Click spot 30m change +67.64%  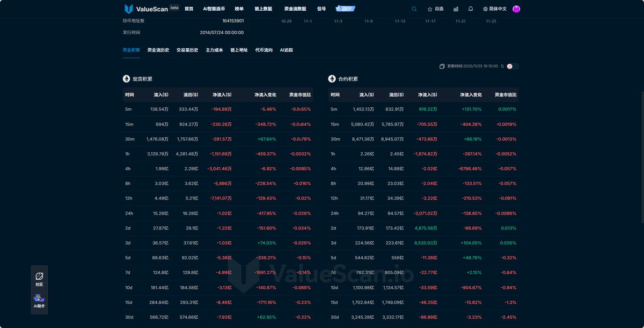click(267, 139)
